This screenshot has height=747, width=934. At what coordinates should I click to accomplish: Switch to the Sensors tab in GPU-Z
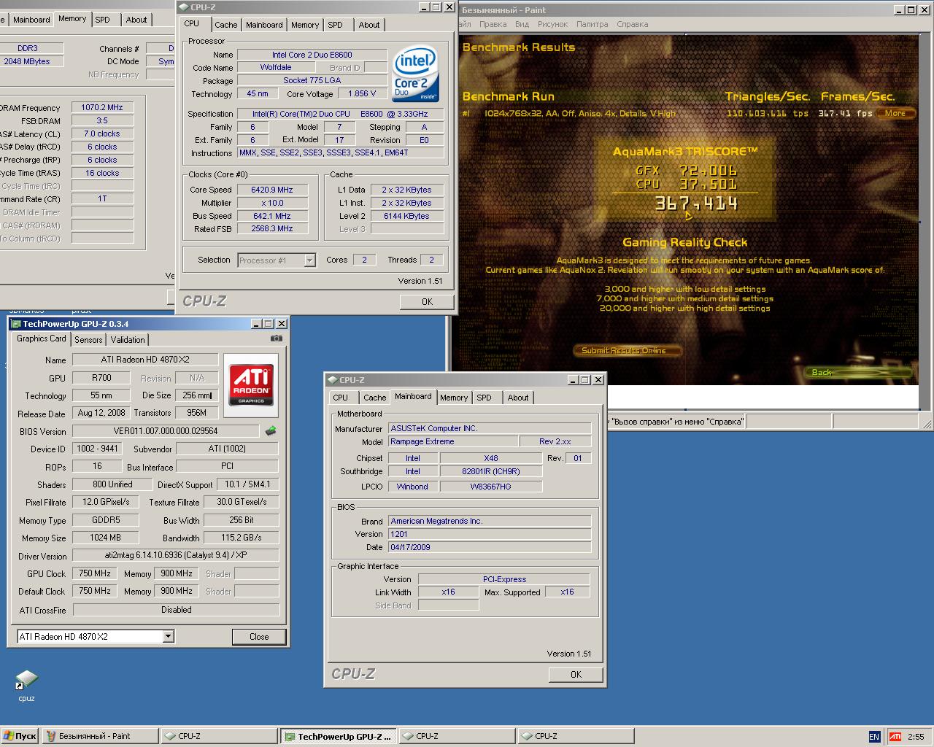88,340
